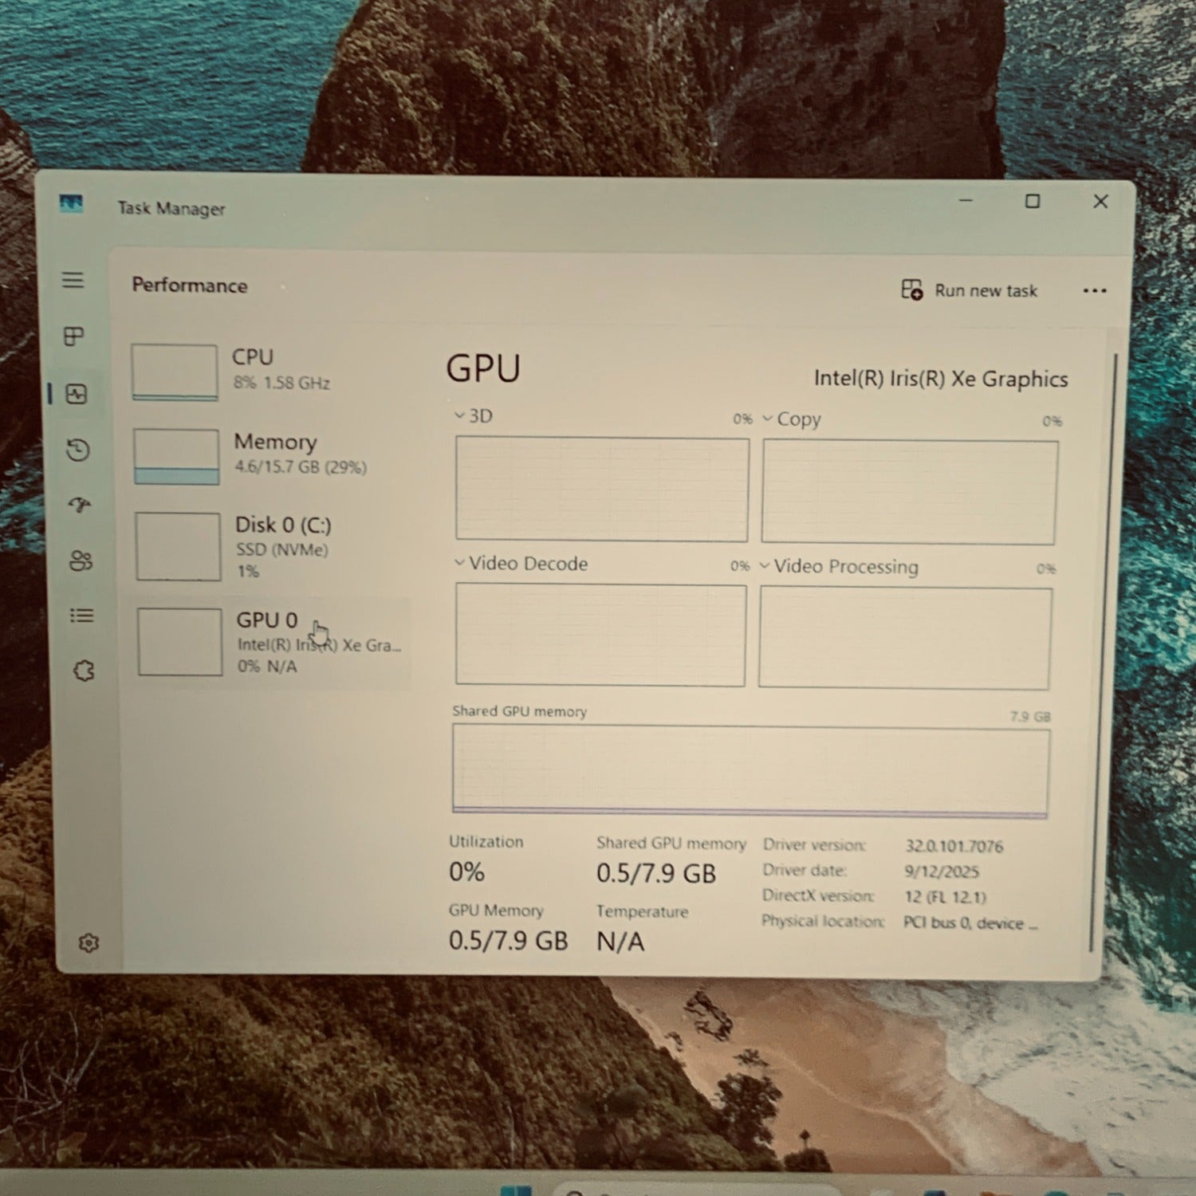The image size is (1196, 1196).
Task: Click the Disk 0 mini graph thumbnail
Action: tap(178, 547)
